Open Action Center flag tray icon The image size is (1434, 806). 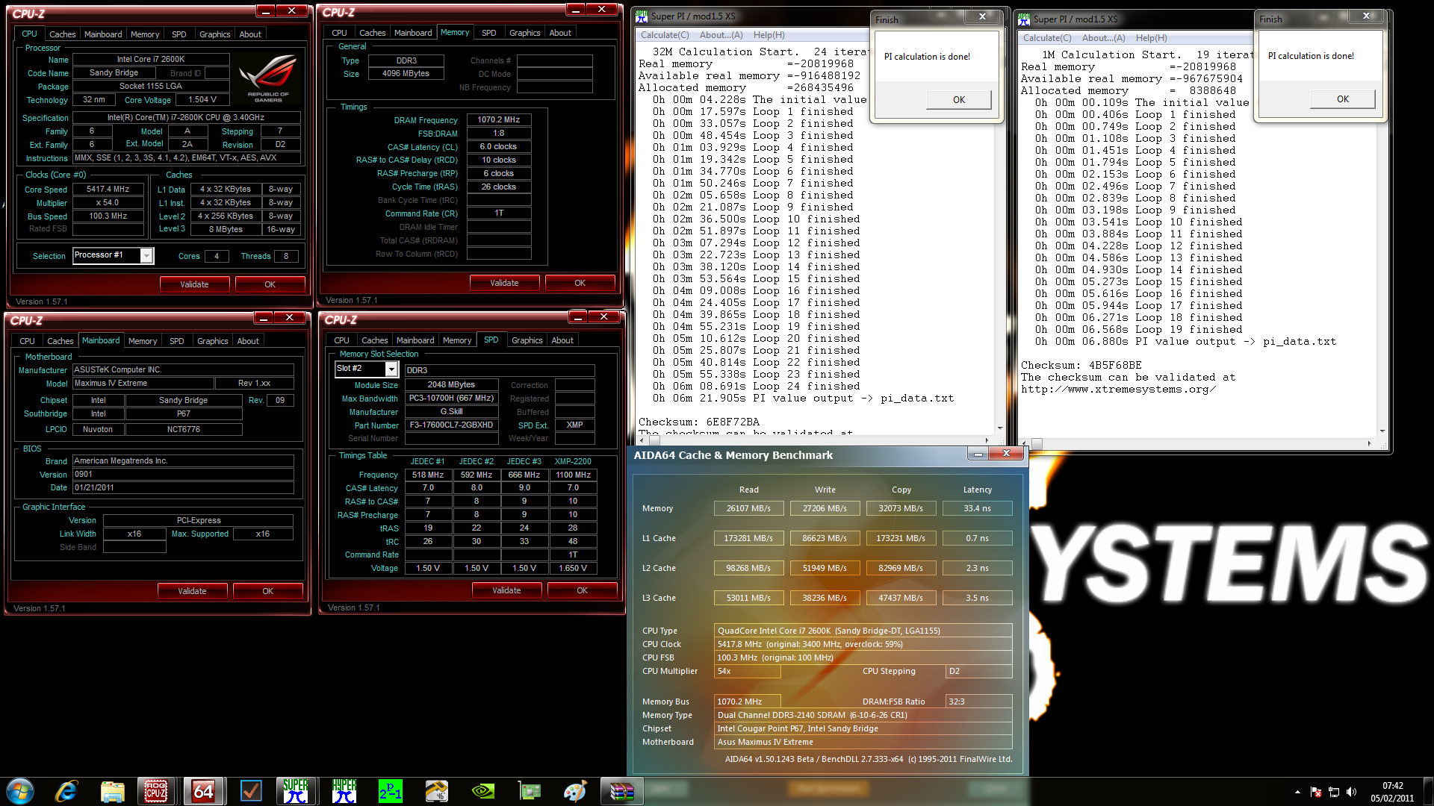point(1316,792)
